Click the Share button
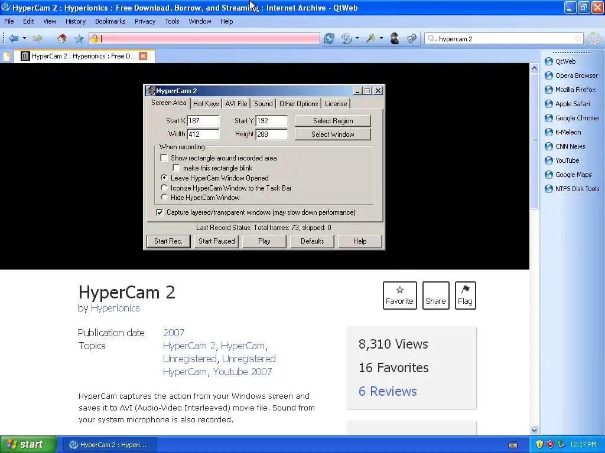 [x=435, y=296]
